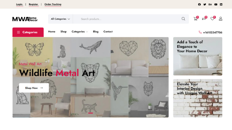232x130 pixels.
Task: Open the shopping cart icon
Action: (x=195, y=19)
